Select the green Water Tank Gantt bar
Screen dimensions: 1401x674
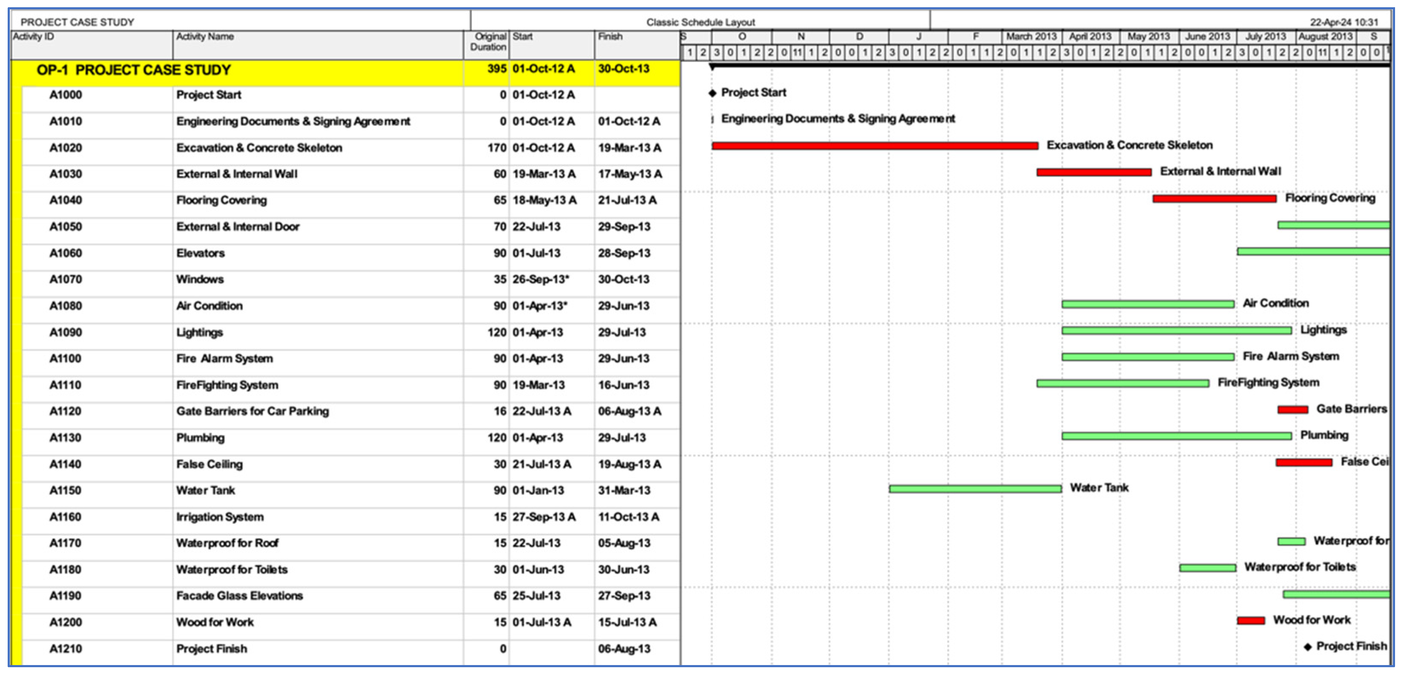point(975,488)
